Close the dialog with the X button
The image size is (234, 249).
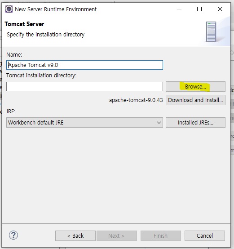[220, 9]
